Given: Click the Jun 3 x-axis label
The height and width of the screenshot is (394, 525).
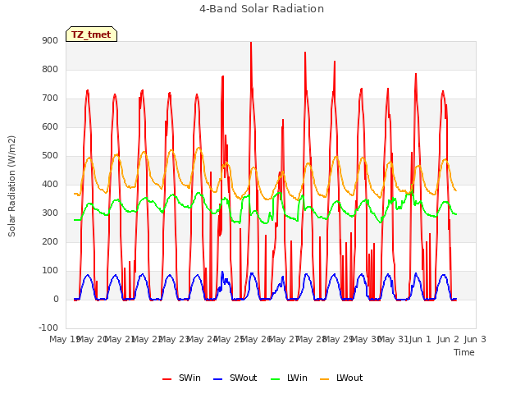Looking at the screenshot, I should coord(475,339).
